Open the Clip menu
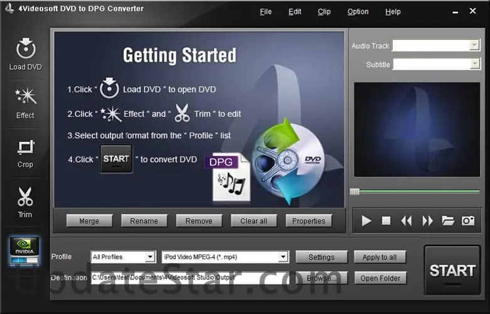This screenshot has height=314, width=490. 324,11
